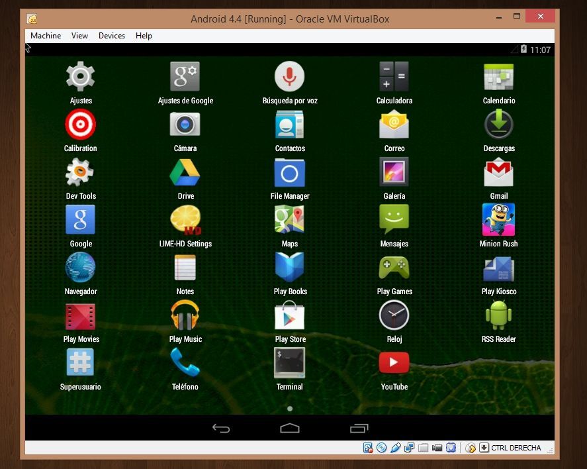Viewport: 587px width, 469px height.
Task: Open the Play Movies app
Action: tap(80, 317)
